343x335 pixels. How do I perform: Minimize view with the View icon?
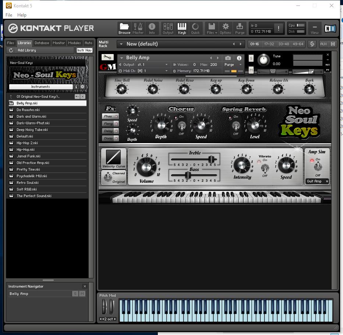point(315,29)
